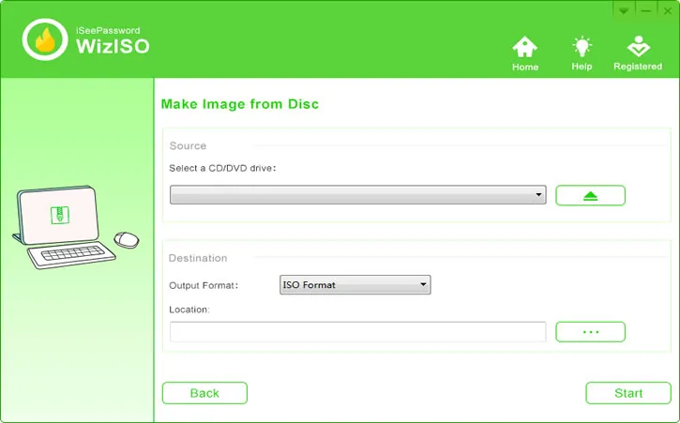Go to the Home screen
680x423 pixels.
click(x=525, y=53)
